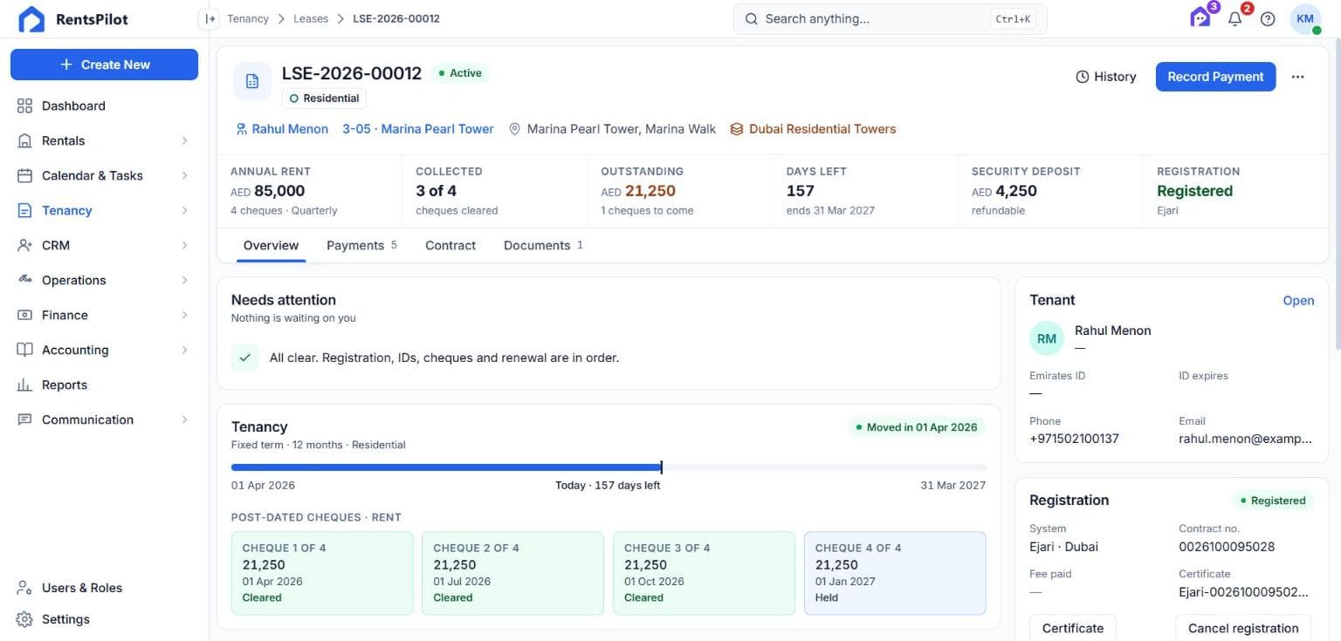
Task: Switch to the Documents tab
Action: [543, 245]
